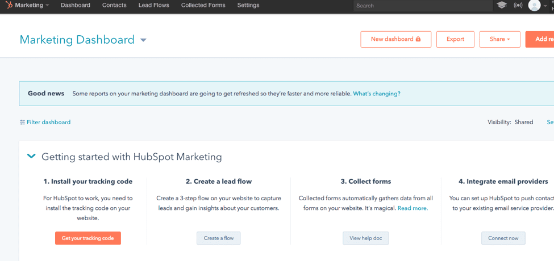Open the user avatar menu
The image size is (554, 261).
(534, 5)
